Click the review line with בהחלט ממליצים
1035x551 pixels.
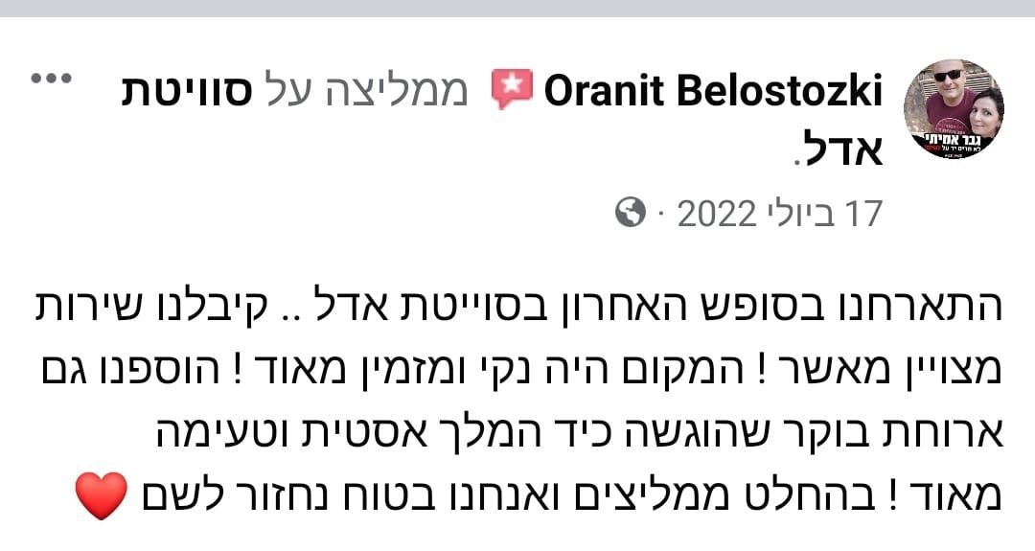coord(565,496)
